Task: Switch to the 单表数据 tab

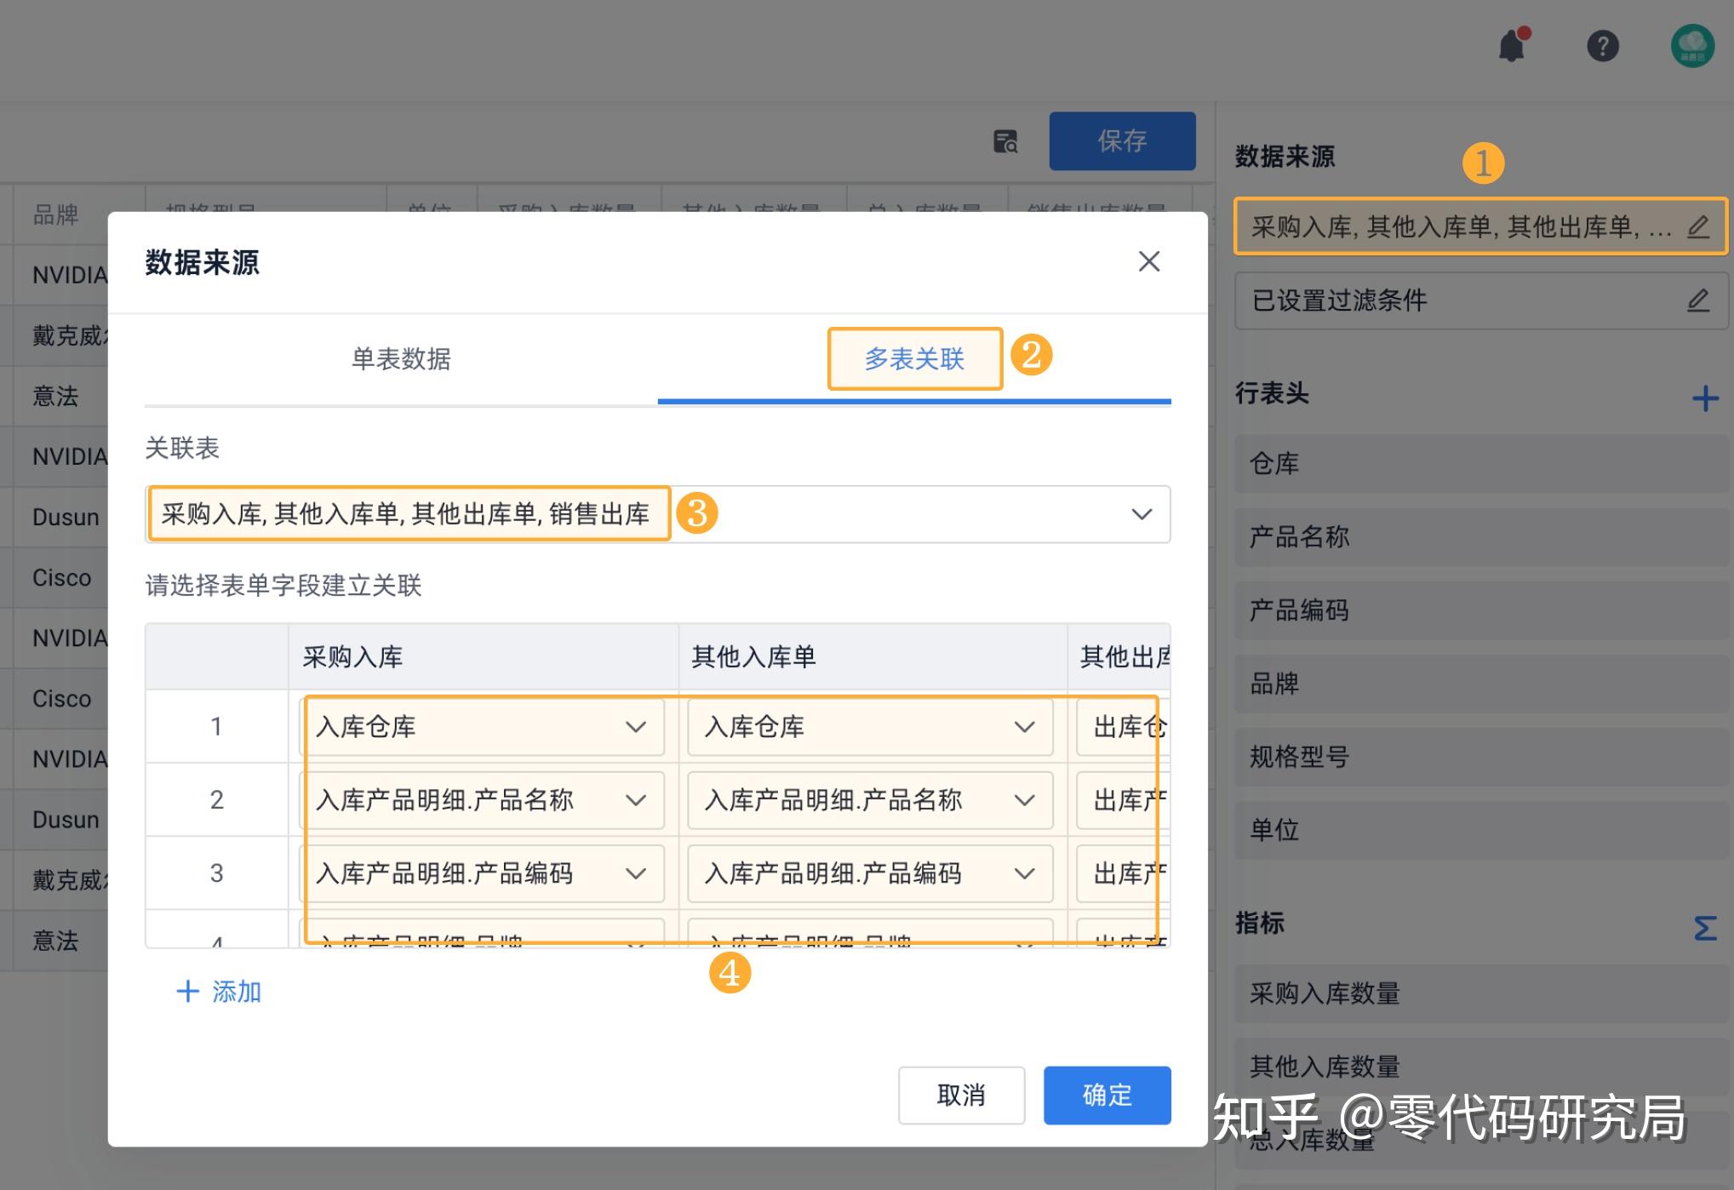Action: [401, 358]
